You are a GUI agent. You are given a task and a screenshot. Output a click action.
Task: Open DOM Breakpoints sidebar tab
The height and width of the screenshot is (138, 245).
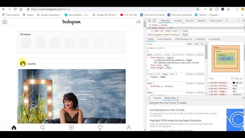tap(183, 39)
